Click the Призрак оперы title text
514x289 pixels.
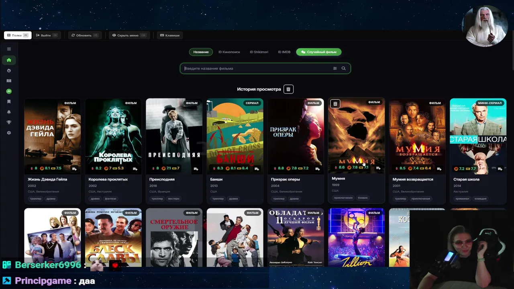[286, 179]
